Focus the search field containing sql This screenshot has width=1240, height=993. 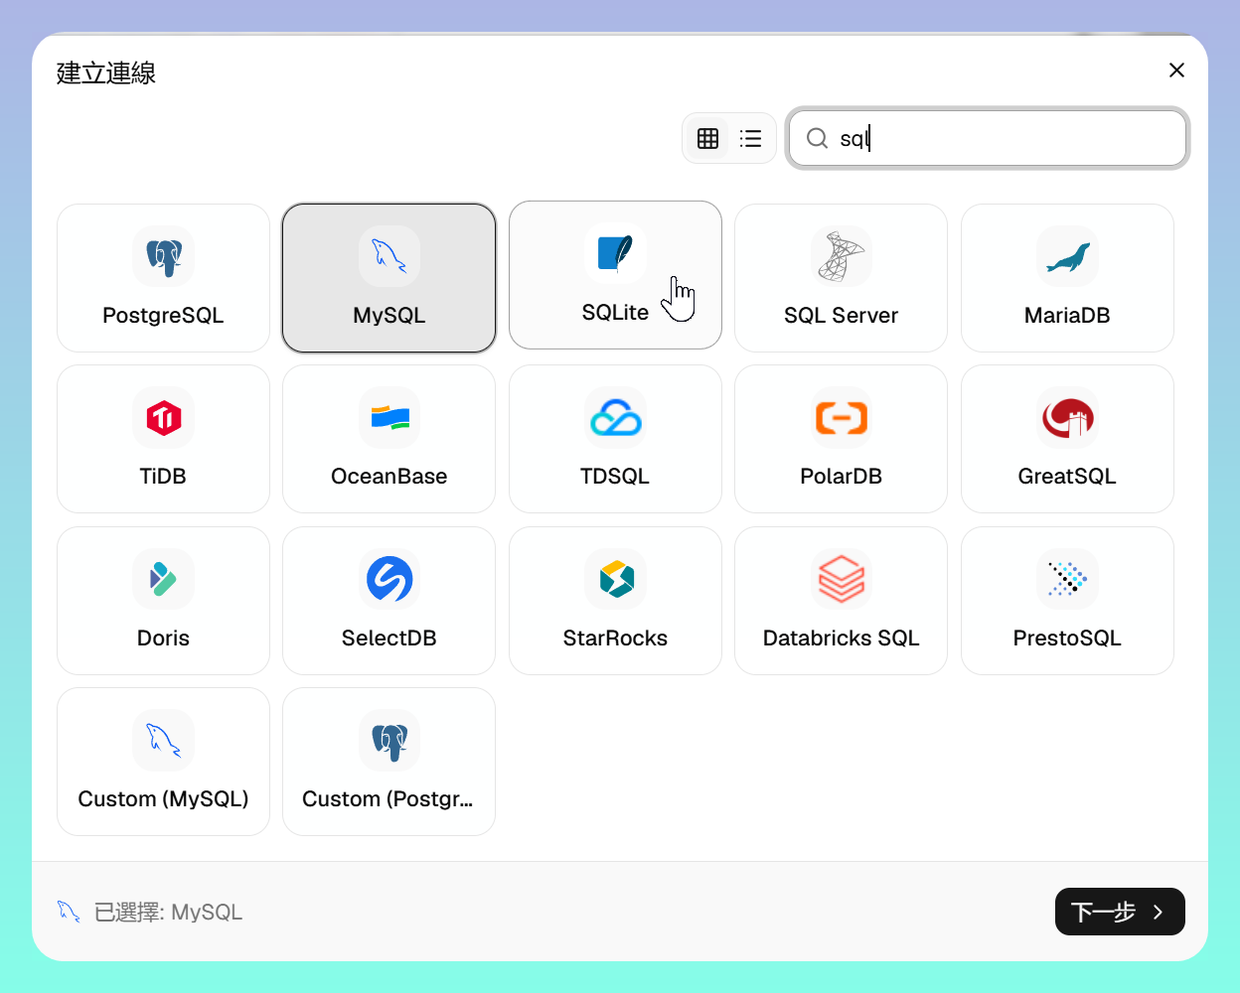[x=988, y=138]
